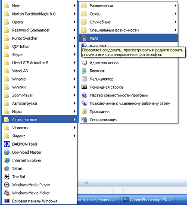The image size is (187, 205).
Task: Expand the Утилиты folder arrow
Action: 75,127
